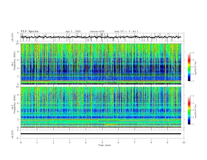Click the ch.2 frequency axis "8" tick label

click(18, 95)
